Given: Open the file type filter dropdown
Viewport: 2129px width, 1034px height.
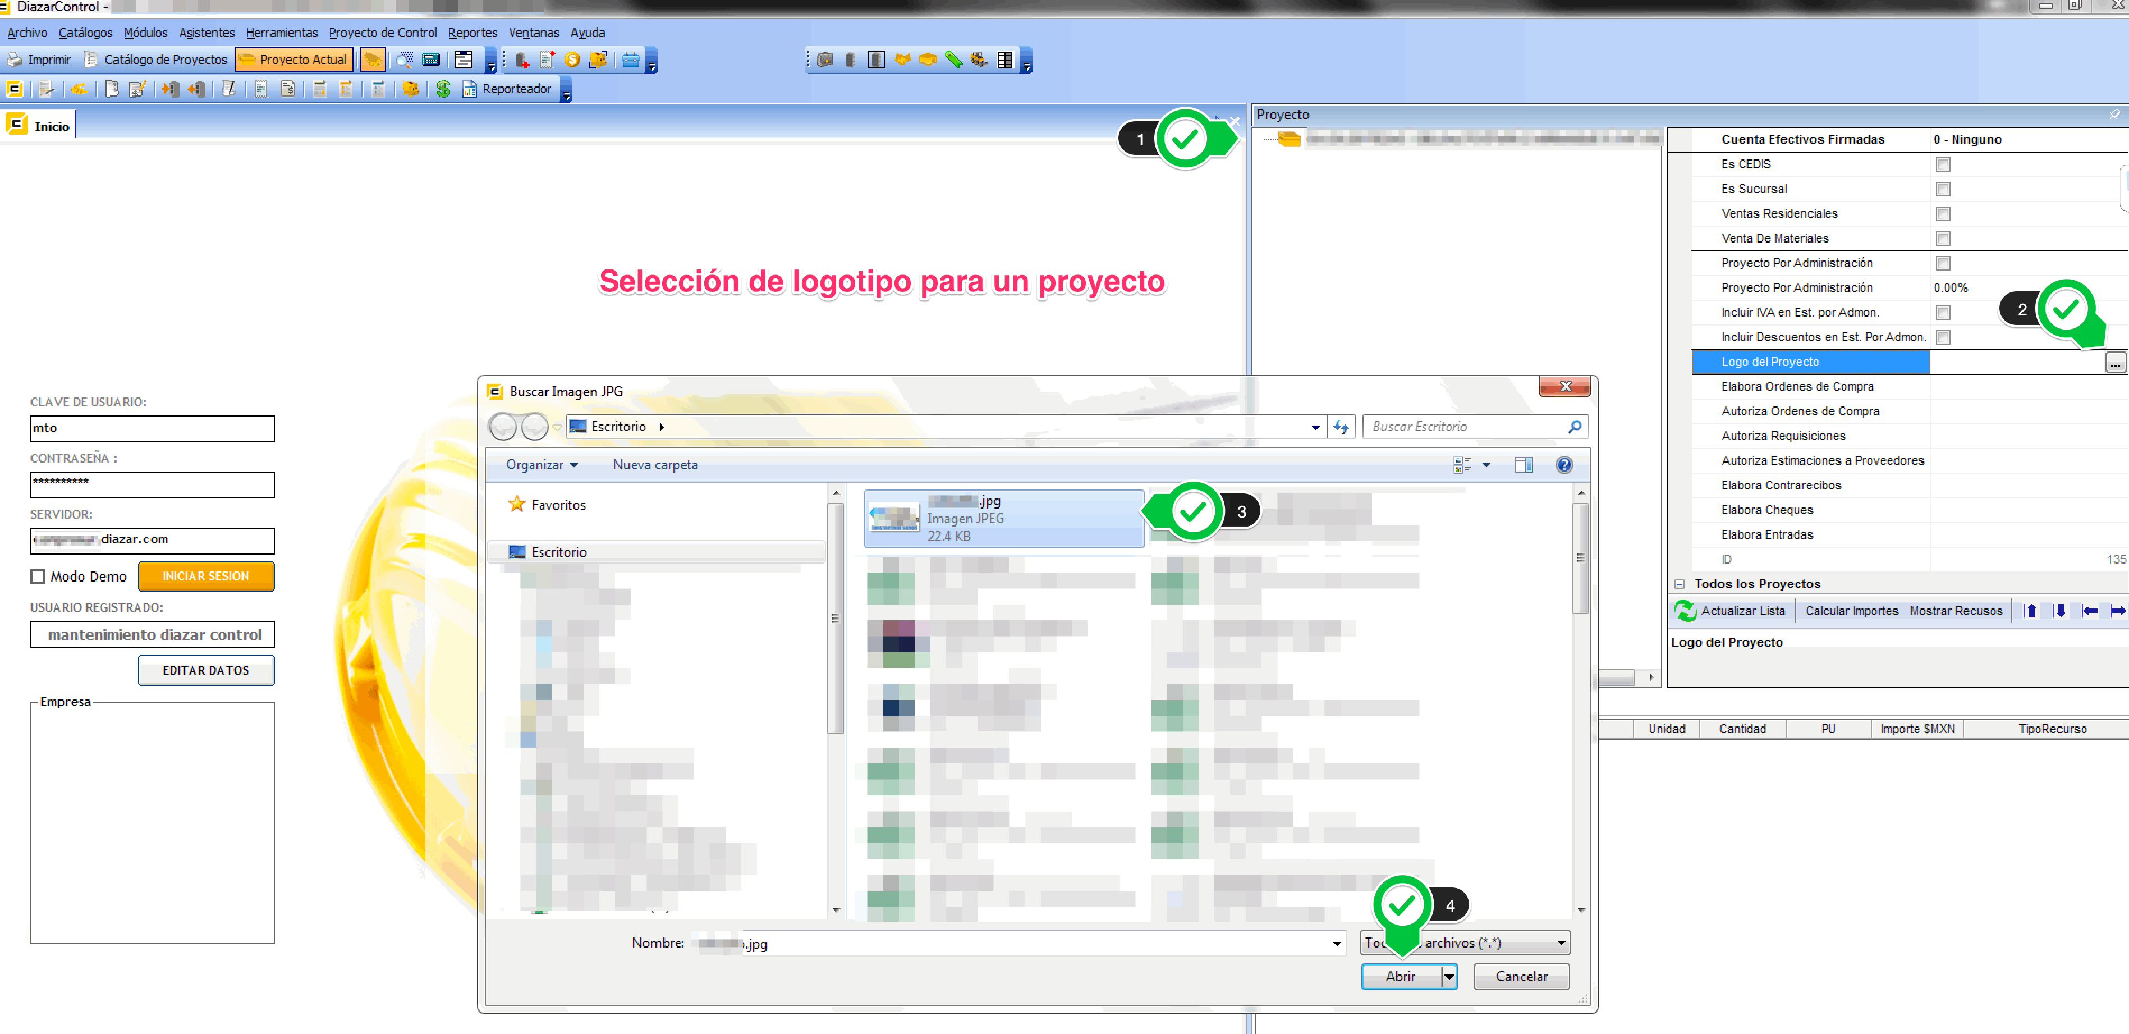Looking at the screenshot, I should (1561, 943).
